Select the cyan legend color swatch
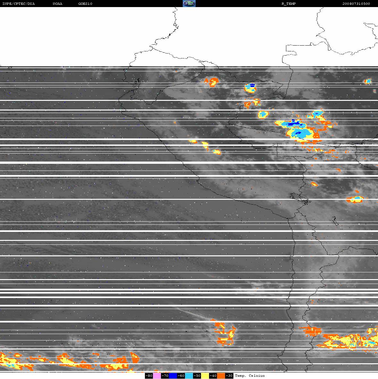378x379 pixels. tap(189, 375)
